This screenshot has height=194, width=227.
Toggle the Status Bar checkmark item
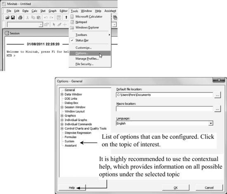[x=82, y=41]
